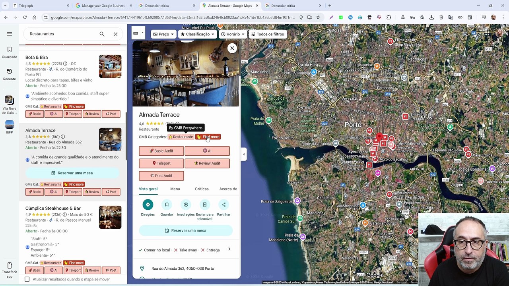Collapse the side panel with the arrow

[244, 154]
